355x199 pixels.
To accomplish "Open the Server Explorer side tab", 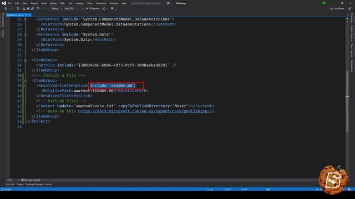I will (x=3, y=20).
